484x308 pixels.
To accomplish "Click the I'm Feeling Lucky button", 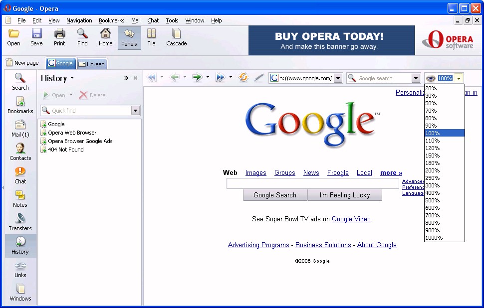I will point(345,195).
